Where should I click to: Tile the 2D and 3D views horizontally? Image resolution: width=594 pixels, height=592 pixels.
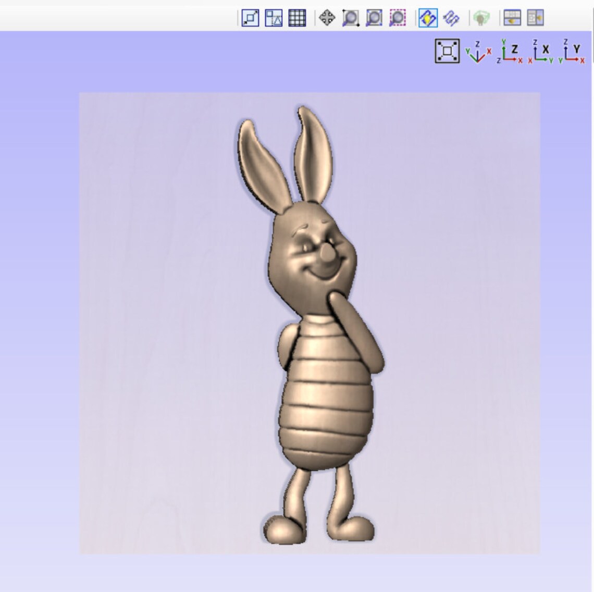[512, 19]
